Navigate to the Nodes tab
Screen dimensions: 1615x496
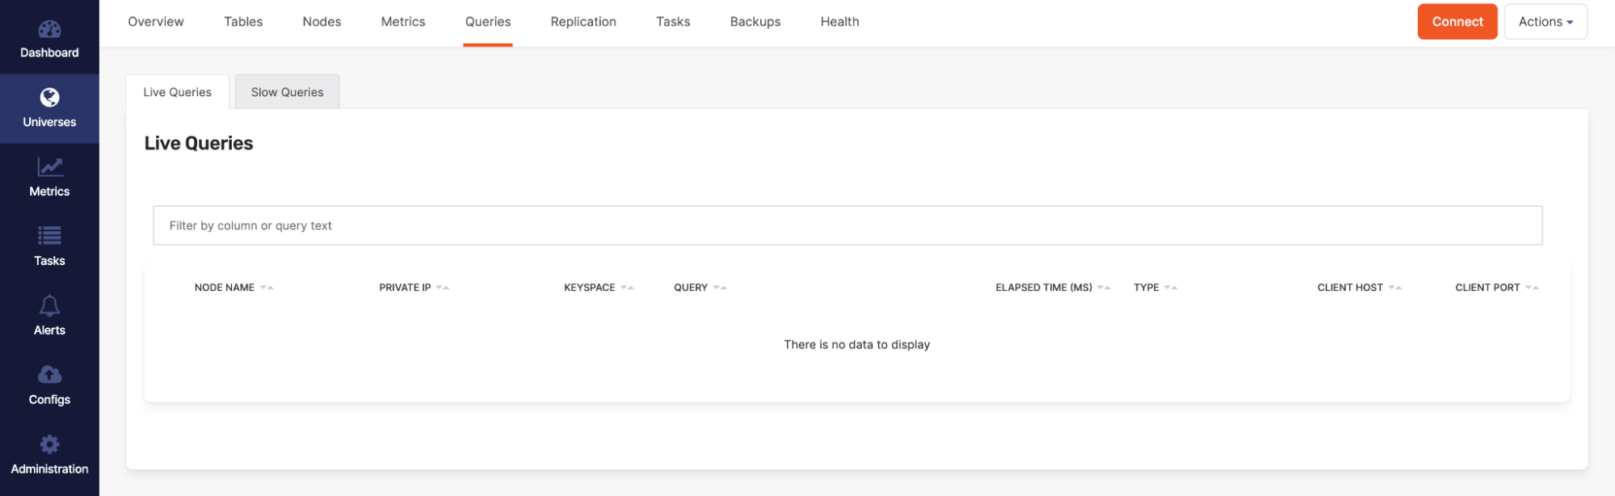click(322, 22)
